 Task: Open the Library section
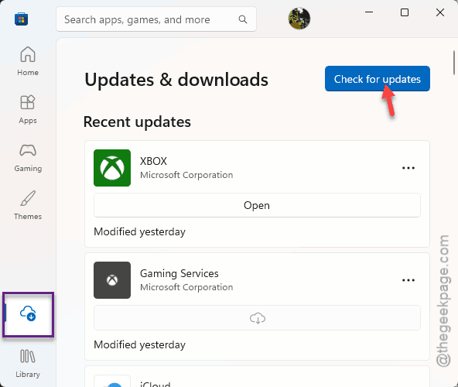pos(28,364)
